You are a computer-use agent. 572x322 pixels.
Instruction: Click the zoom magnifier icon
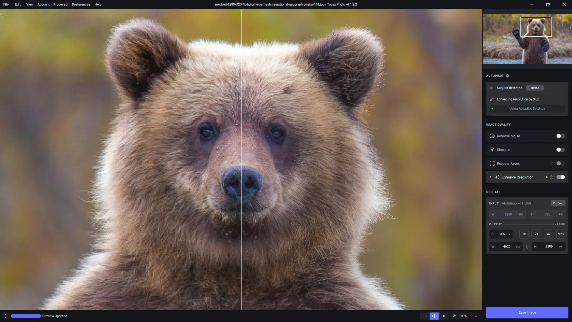click(x=455, y=316)
